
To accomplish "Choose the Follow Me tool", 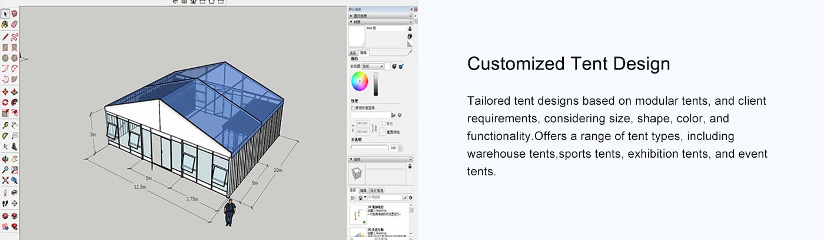I will pyautogui.click(x=14, y=102).
